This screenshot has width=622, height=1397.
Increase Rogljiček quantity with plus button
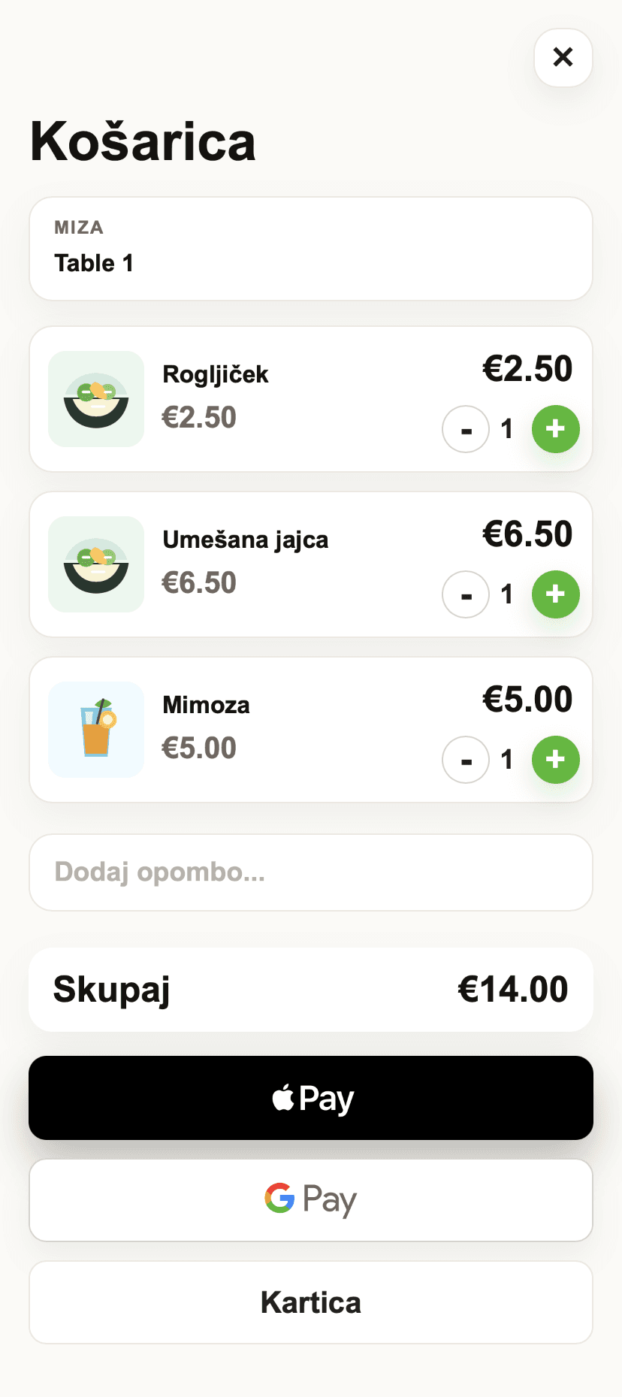[x=555, y=429]
